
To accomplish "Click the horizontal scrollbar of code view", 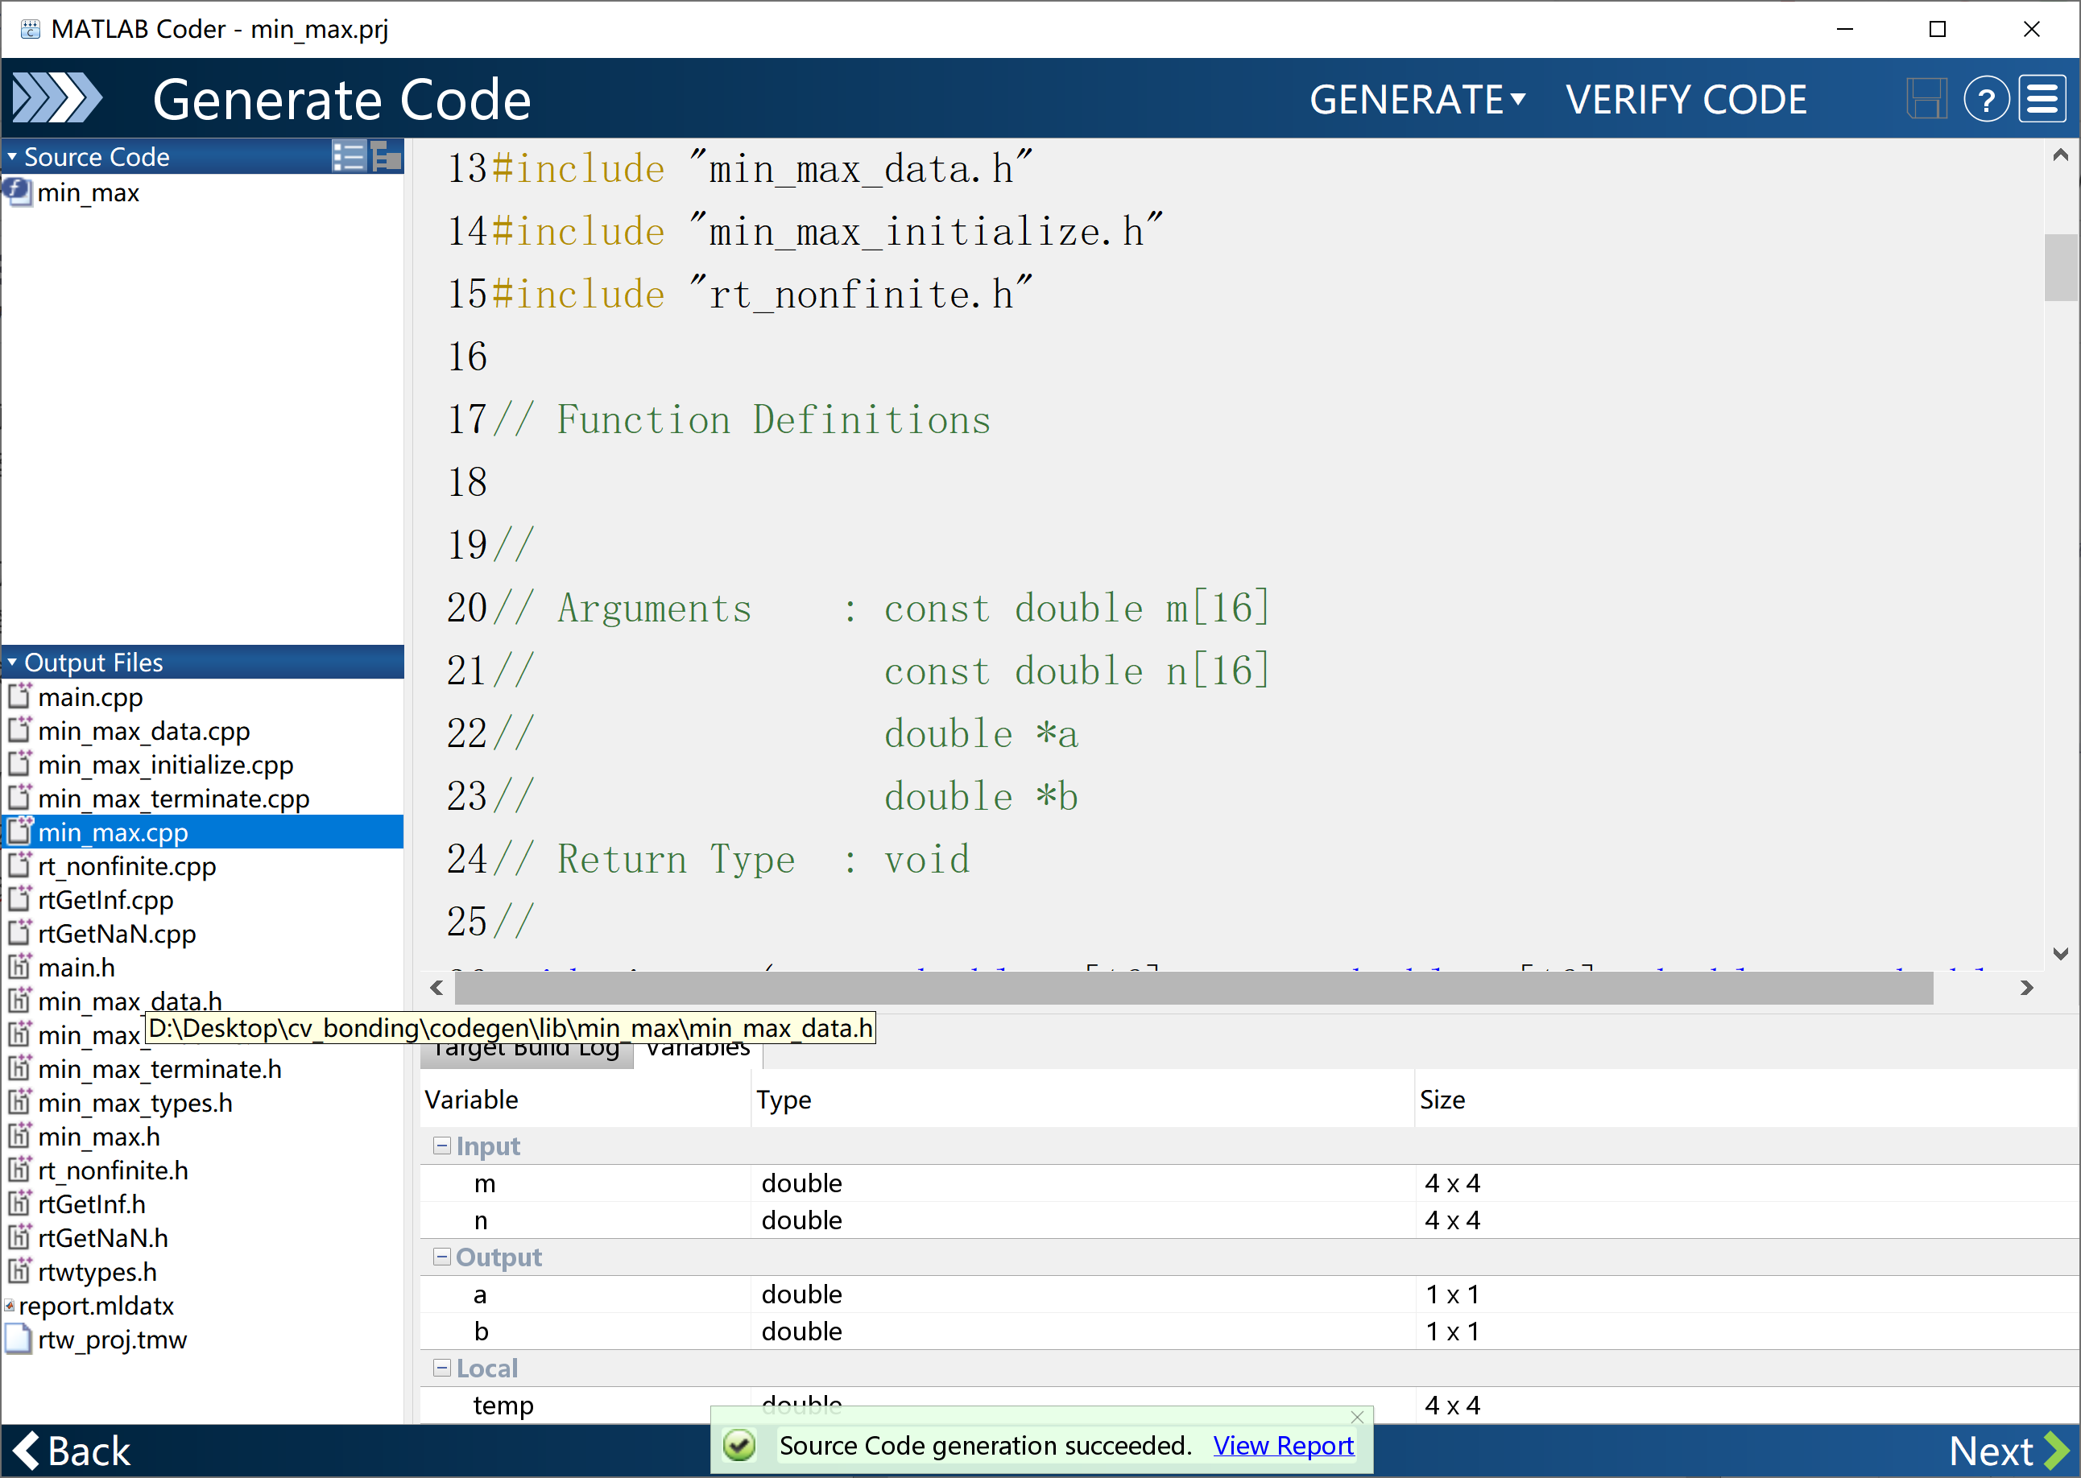I will [1193, 988].
